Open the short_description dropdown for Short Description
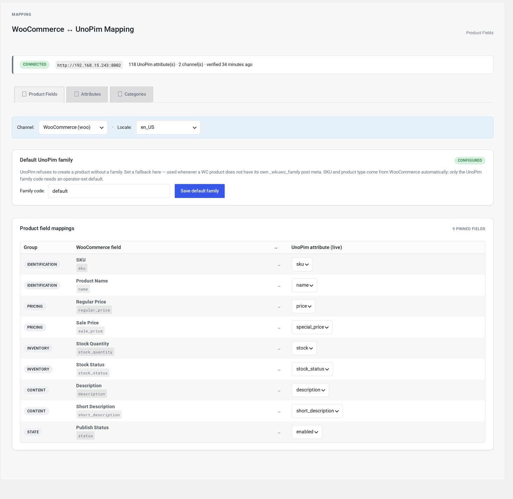513x499 pixels. [317, 411]
